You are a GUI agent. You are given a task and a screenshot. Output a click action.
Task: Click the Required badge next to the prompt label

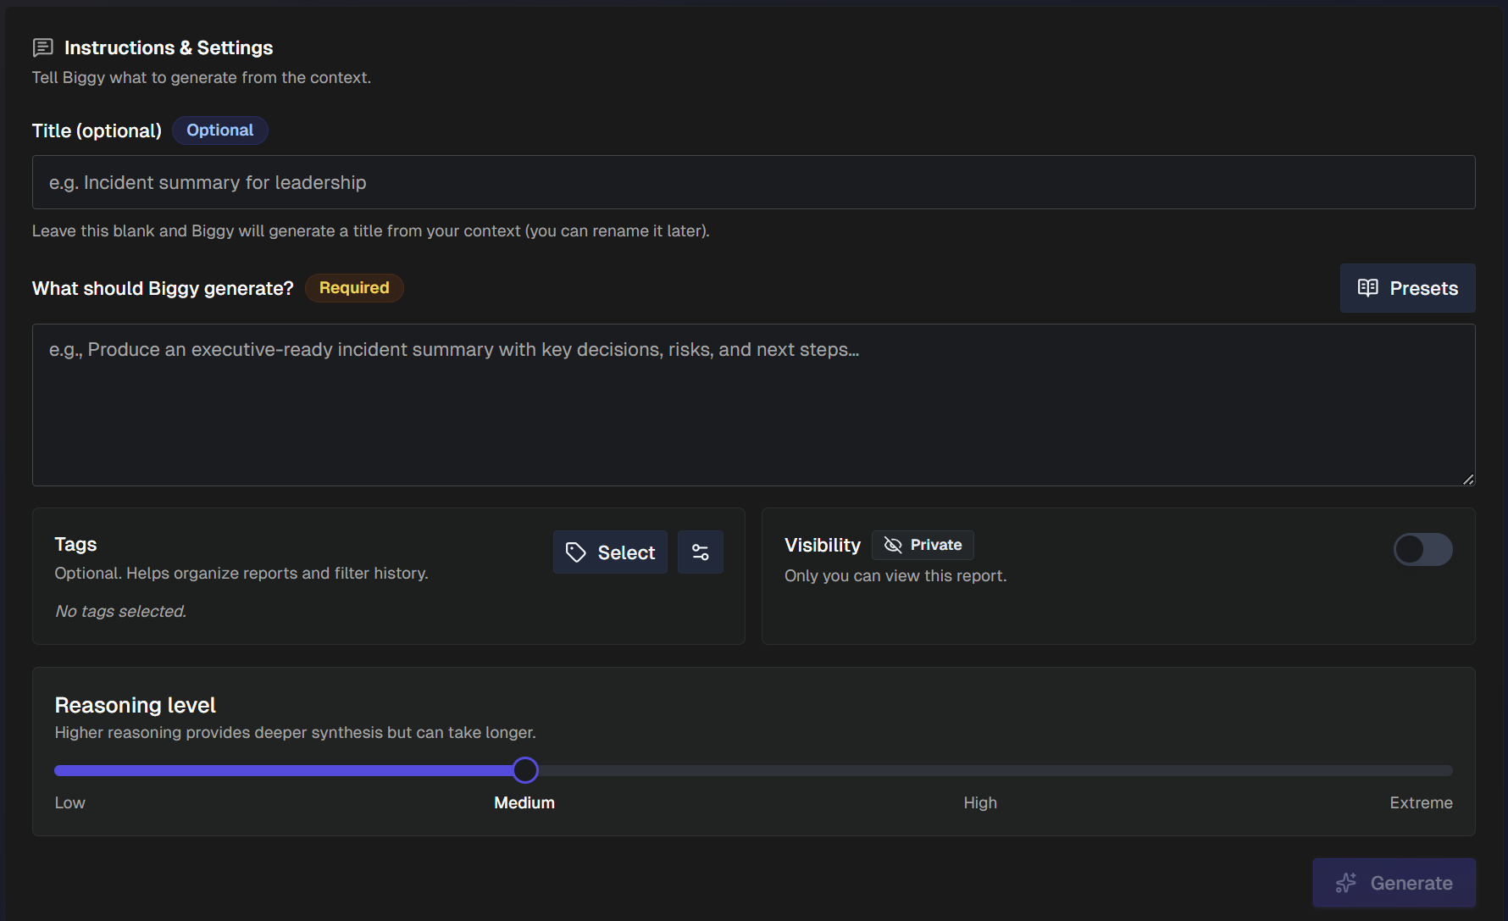(x=354, y=287)
